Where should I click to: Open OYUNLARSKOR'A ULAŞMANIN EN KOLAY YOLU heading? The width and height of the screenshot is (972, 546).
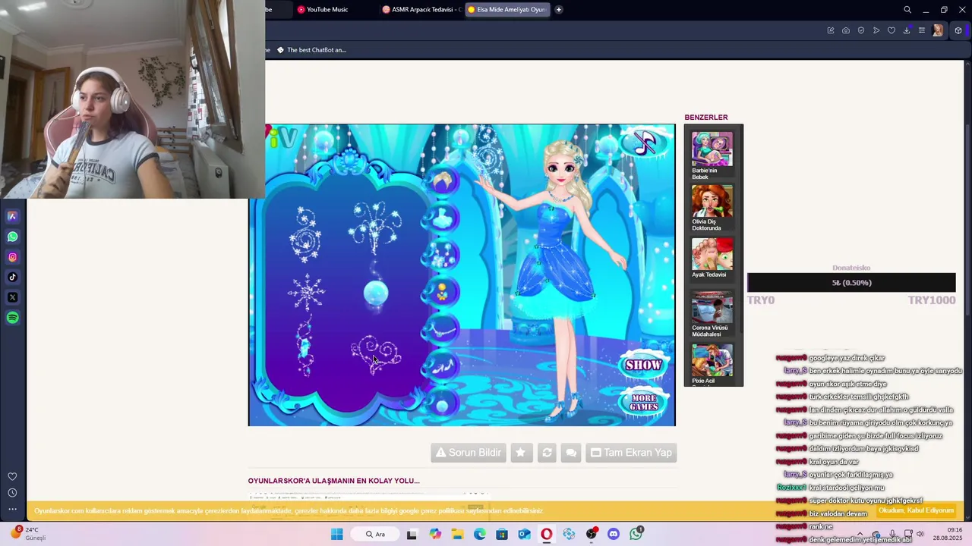click(x=334, y=481)
